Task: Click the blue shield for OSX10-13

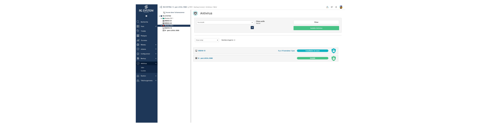Action: tap(334, 51)
